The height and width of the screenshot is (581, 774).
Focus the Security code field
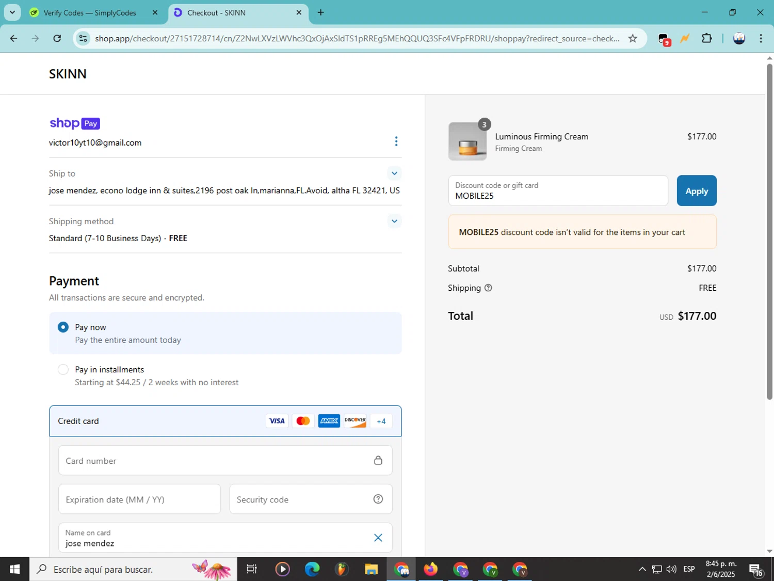pyautogui.click(x=311, y=499)
